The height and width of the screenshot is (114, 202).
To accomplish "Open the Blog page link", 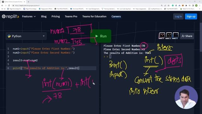I will (44, 16).
